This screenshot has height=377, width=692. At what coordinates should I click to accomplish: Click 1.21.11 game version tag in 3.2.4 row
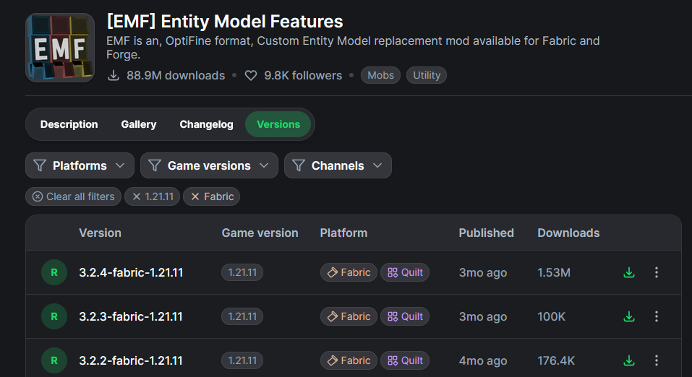(x=242, y=272)
